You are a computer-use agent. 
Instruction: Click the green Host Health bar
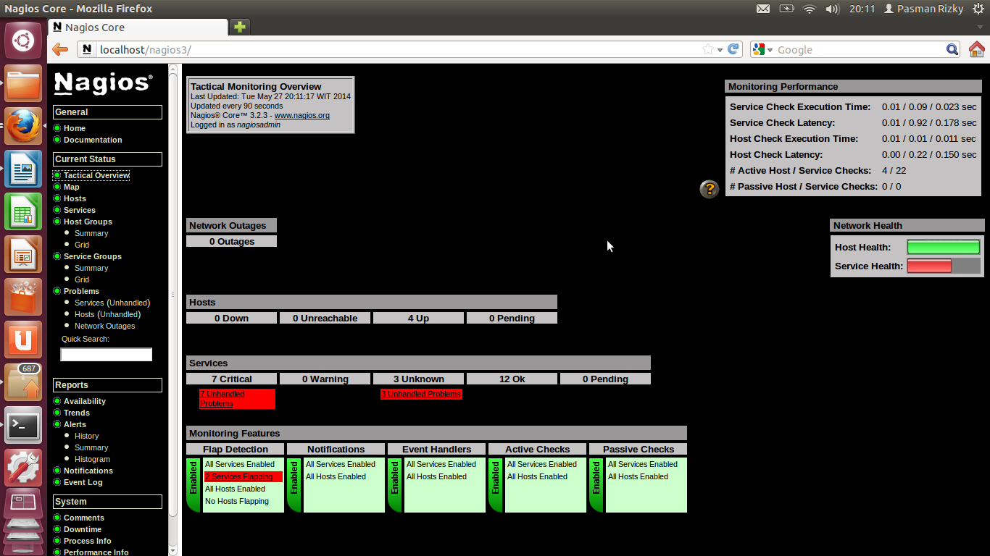point(943,247)
